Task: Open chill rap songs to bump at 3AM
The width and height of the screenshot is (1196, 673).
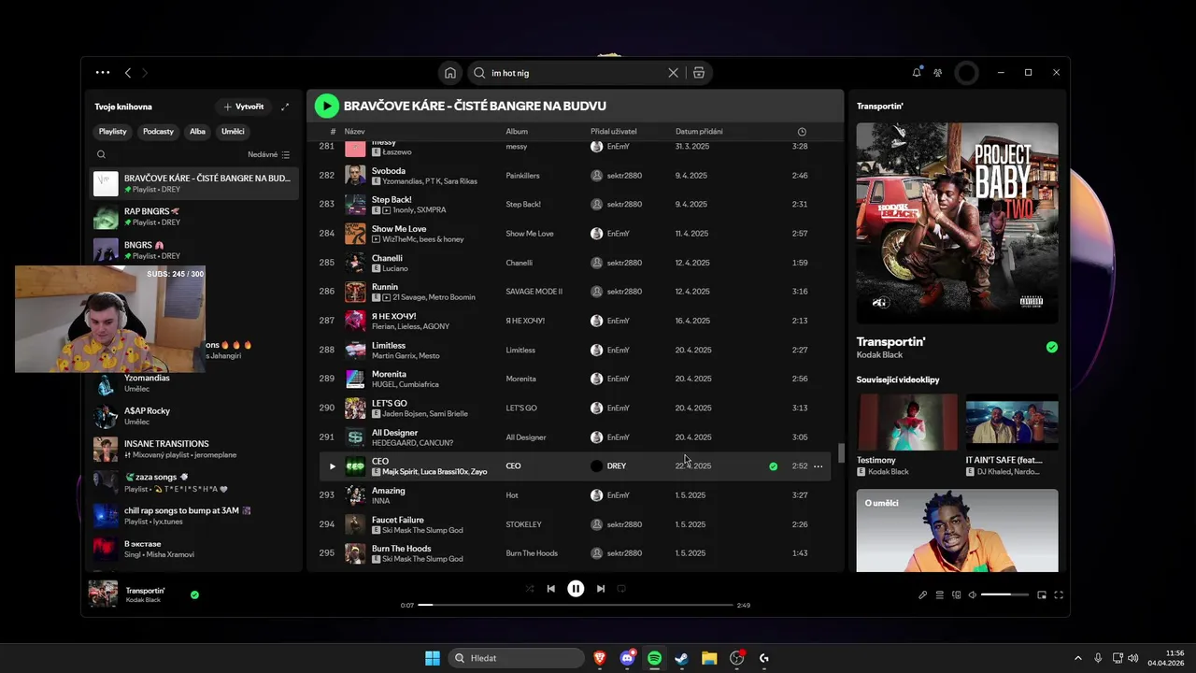Action: click(194, 516)
